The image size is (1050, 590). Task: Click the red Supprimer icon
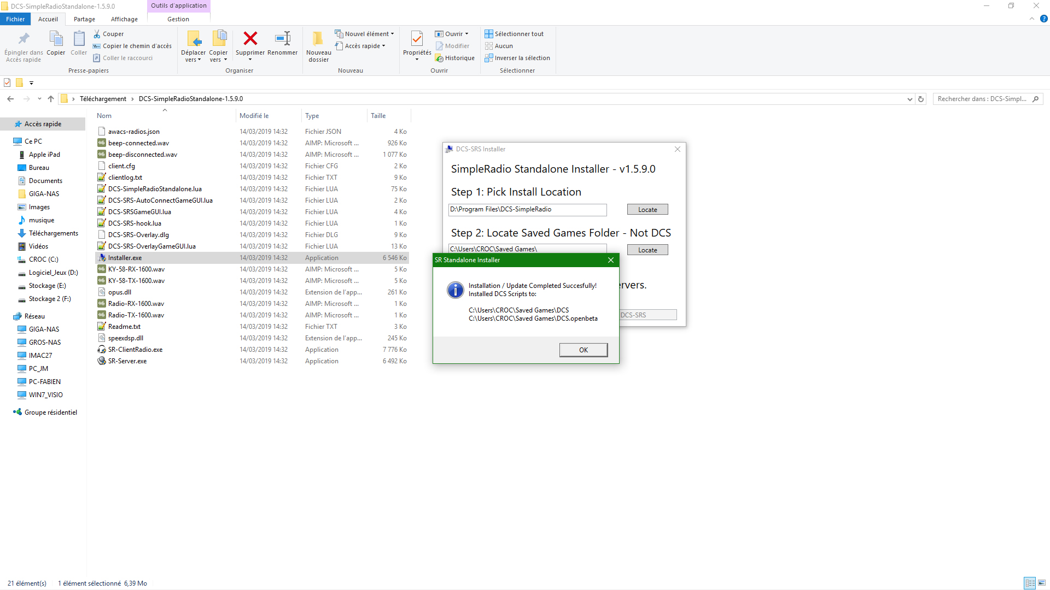coord(250,38)
